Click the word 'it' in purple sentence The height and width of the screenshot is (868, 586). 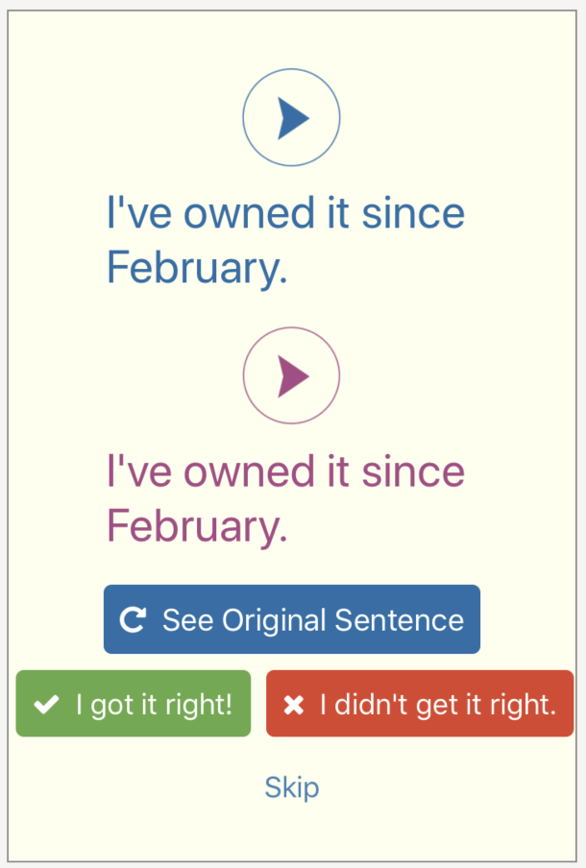pyautogui.click(x=338, y=472)
